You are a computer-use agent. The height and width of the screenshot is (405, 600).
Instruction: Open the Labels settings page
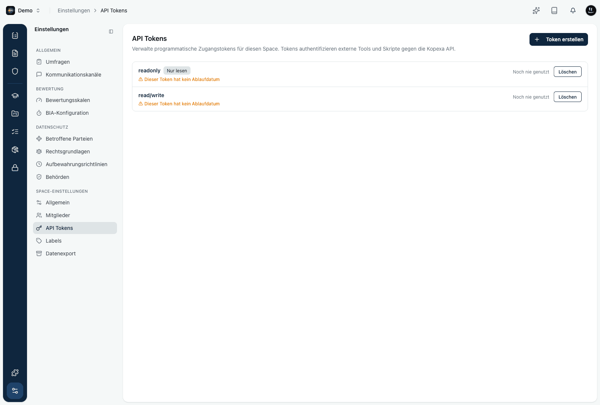75,241
